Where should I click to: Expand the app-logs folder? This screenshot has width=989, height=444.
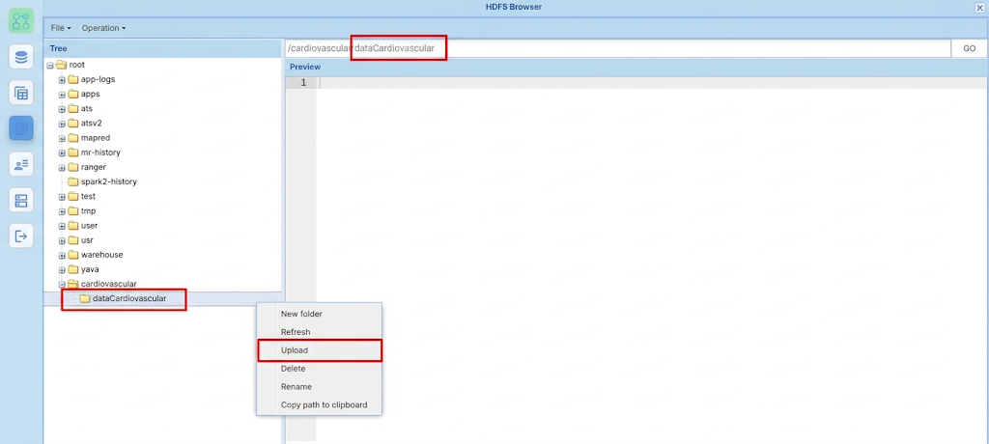pyautogui.click(x=62, y=79)
